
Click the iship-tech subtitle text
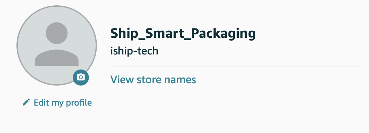click(135, 51)
